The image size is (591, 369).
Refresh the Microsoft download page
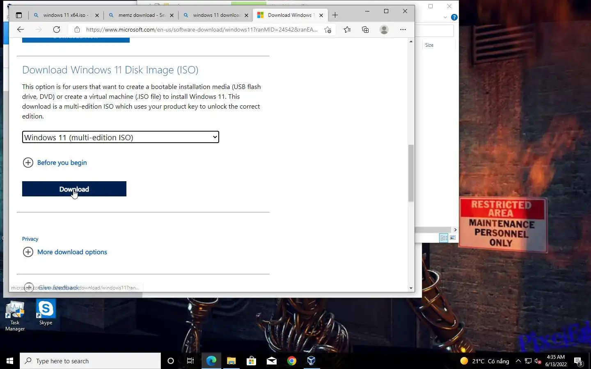click(57, 30)
